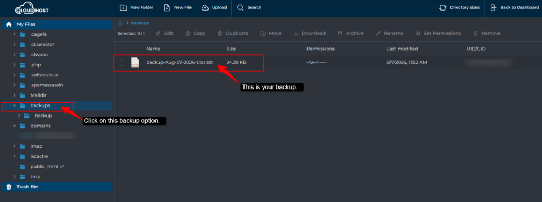Click the Rename pen icon

[x=378, y=33]
